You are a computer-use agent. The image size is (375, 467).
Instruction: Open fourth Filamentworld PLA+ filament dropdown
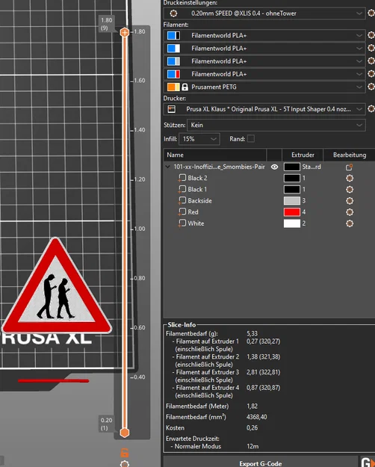tap(264, 74)
